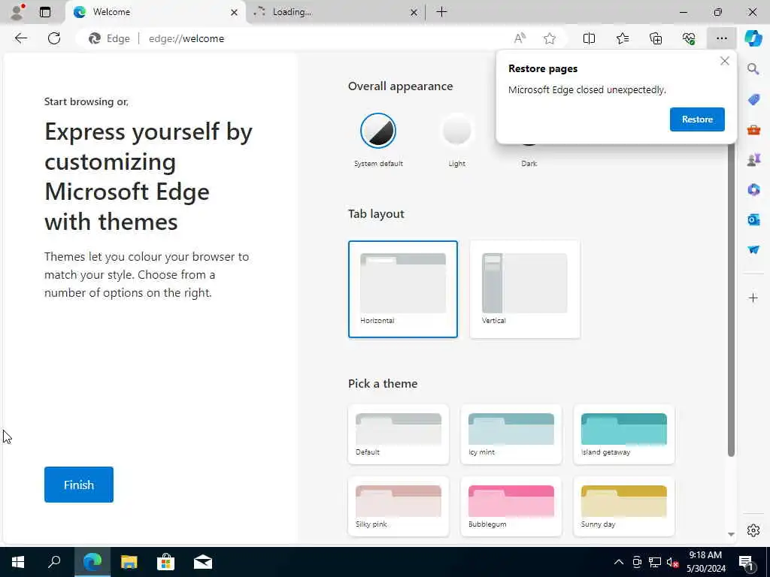
Task: Click the Finish button
Action: click(x=78, y=485)
